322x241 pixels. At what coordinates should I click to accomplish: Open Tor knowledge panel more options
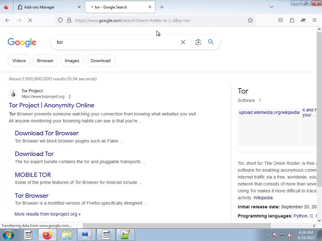[x=260, y=100]
